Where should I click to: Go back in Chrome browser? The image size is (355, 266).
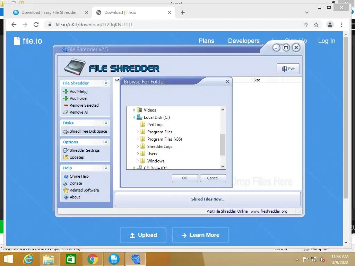point(14,25)
